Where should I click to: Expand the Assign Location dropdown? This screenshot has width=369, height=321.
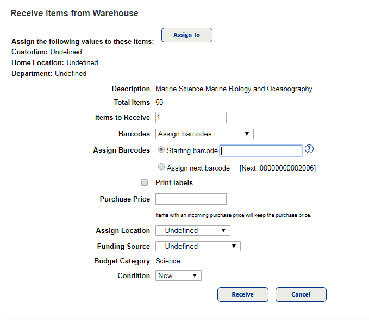click(193, 230)
